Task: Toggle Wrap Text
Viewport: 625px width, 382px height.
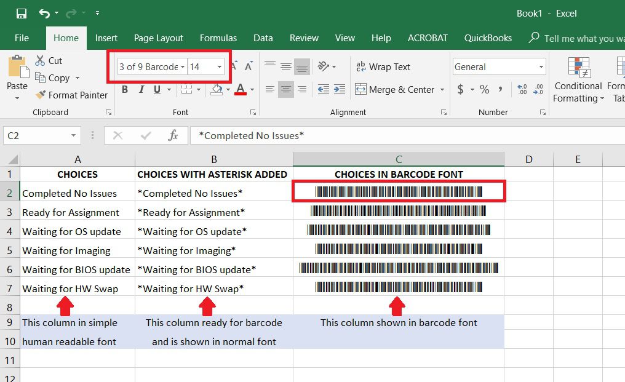Action: (383, 66)
